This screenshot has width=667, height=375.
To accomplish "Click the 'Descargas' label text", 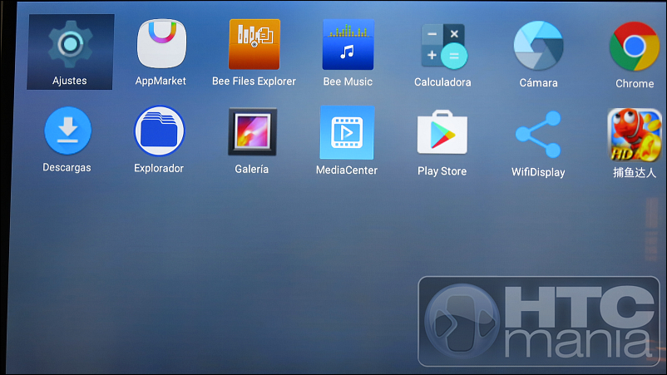I will [x=67, y=167].
